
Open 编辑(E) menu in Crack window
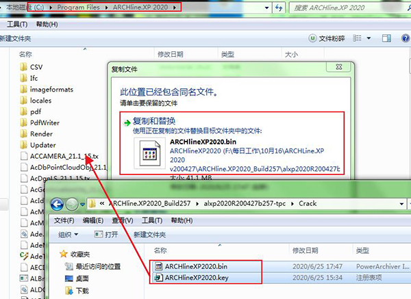click(x=92, y=220)
